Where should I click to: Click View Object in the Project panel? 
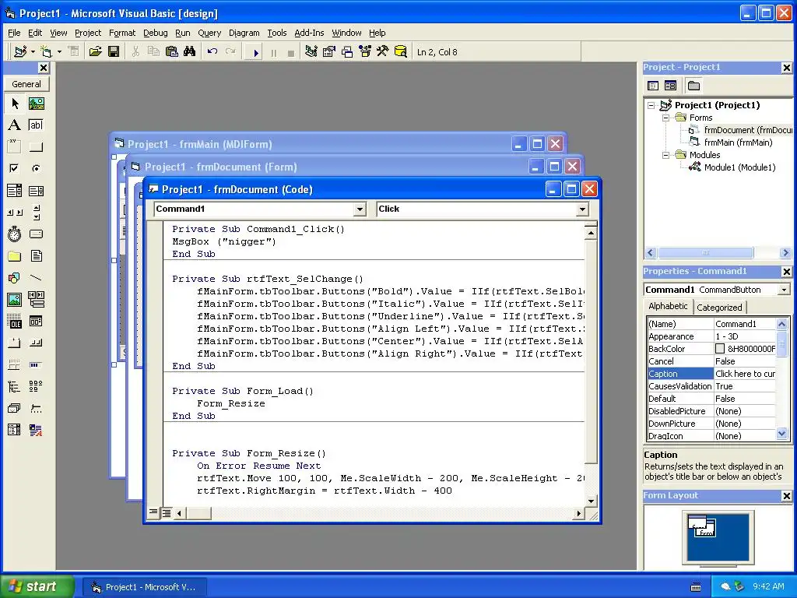pos(670,86)
